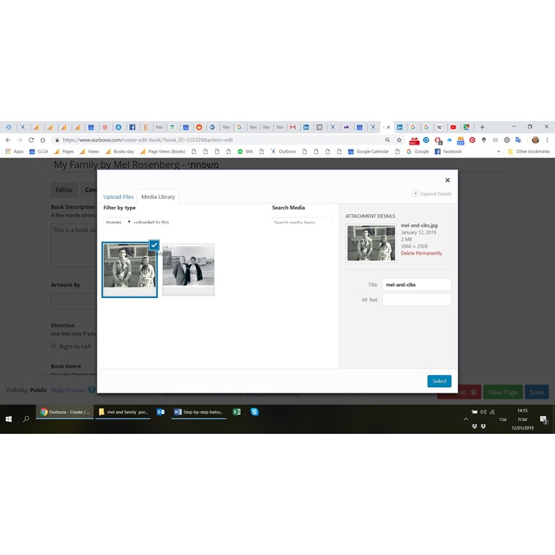Select the couple photo thumbnail
Viewport: 555px width, 555px height.
coord(188,269)
